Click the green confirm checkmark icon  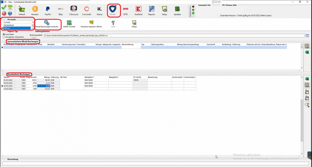pos(4,7)
